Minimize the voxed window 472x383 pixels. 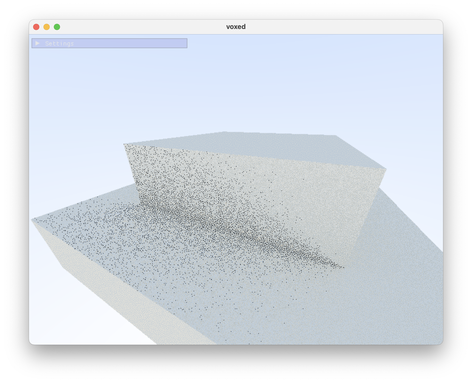47,27
